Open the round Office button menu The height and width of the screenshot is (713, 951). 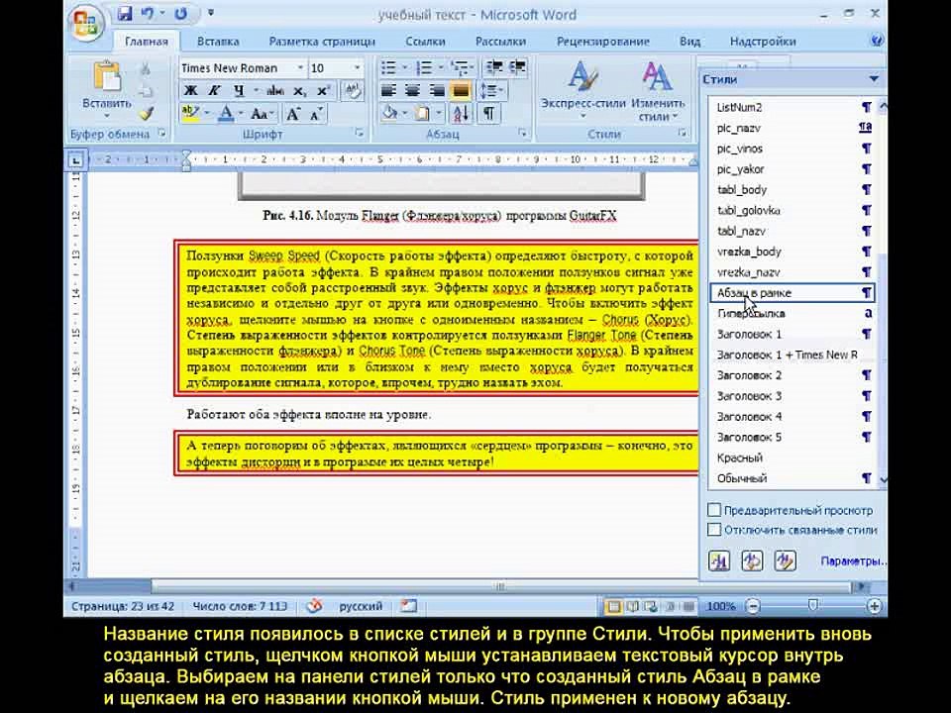click(87, 23)
